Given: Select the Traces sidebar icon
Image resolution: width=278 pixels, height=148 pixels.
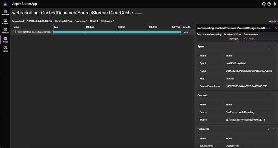Looking at the screenshot, I should (x=5, y=40).
